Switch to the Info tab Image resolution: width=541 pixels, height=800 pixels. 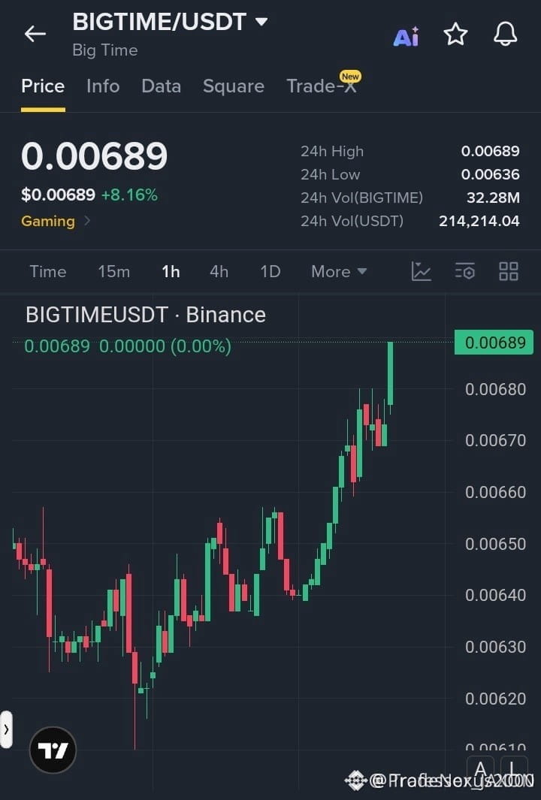[103, 86]
